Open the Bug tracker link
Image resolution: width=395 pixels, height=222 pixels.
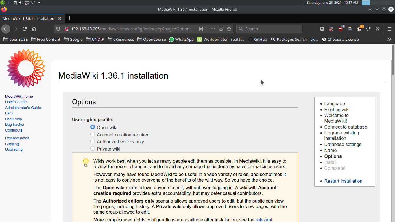click(15, 125)
